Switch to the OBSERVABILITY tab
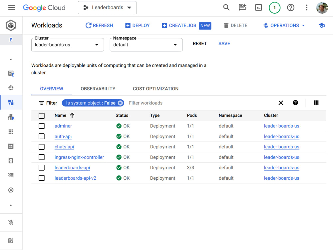Viewport: 333px width, 250px height. click(98, 89)
